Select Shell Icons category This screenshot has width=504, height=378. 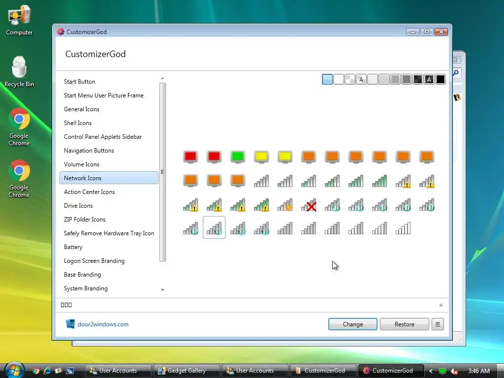pyautogui.click(x=109, y=123)
